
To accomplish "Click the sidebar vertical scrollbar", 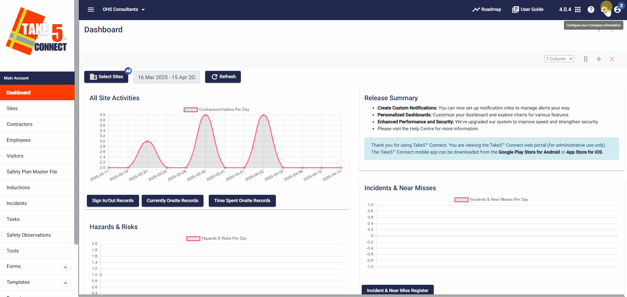I will point(76,122).
